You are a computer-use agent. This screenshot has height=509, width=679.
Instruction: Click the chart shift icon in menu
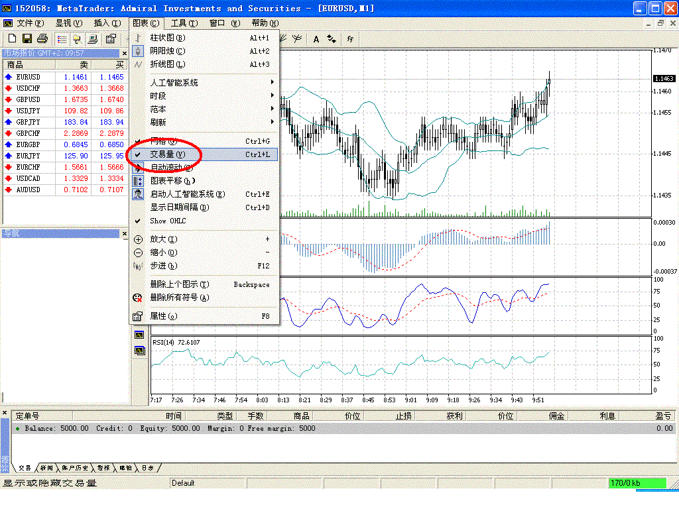138,181
